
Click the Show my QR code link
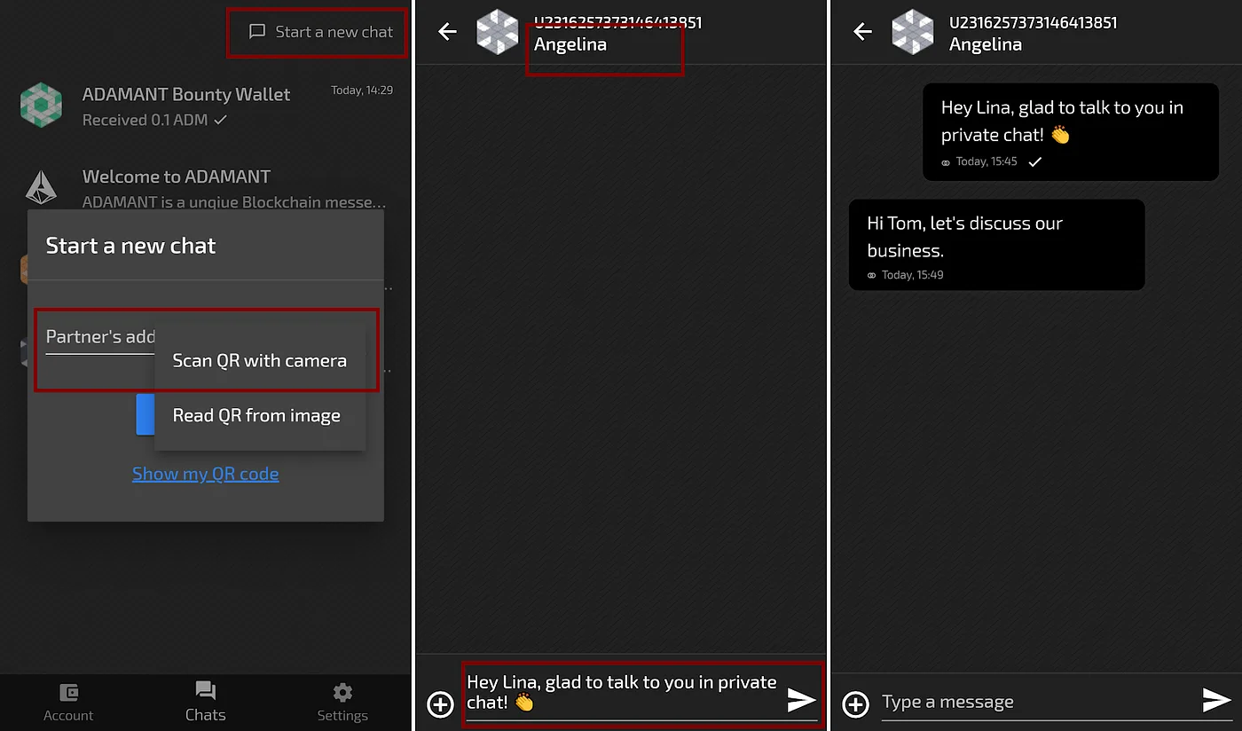(206, 474)
